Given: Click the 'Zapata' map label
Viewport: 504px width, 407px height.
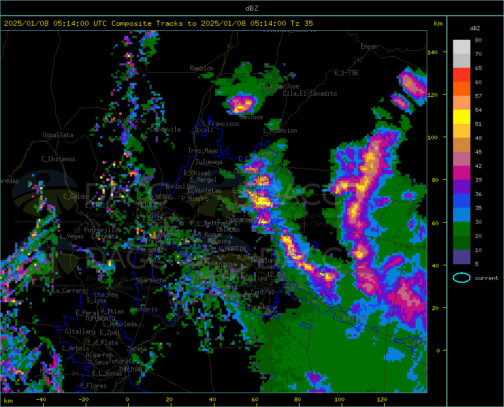Looking at the screenshot, I should (x=137, y=349).
